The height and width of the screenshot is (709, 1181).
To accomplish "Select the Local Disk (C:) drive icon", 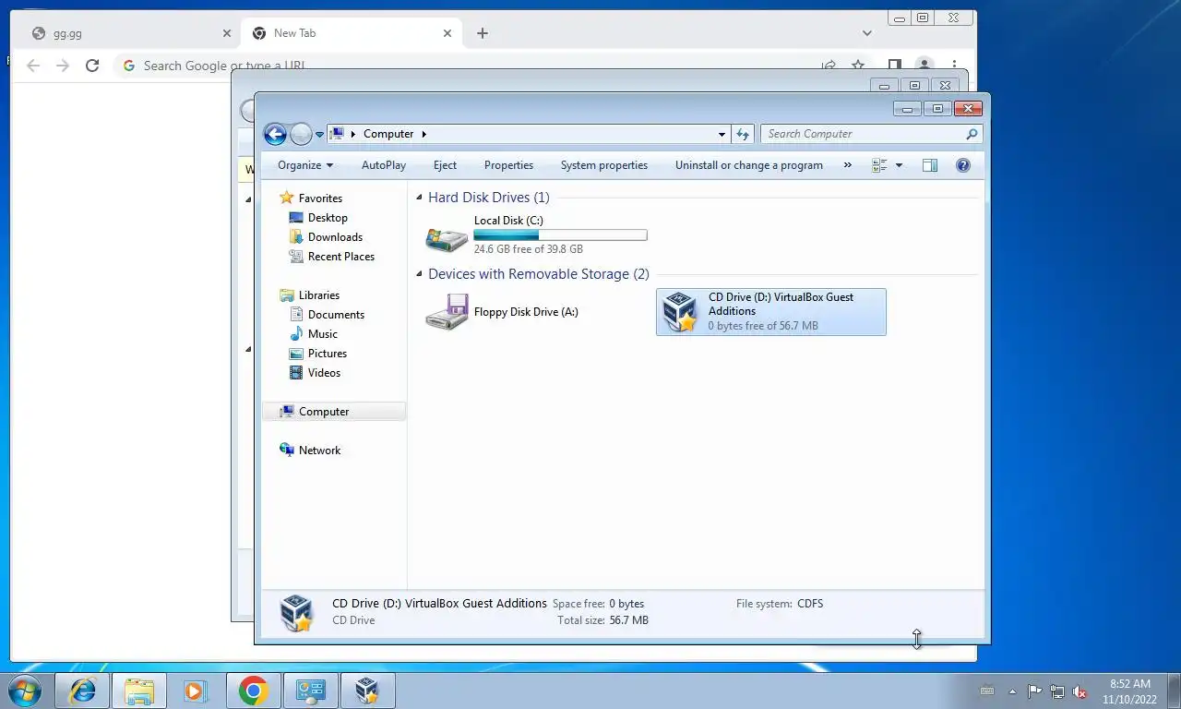I will 447,237.
